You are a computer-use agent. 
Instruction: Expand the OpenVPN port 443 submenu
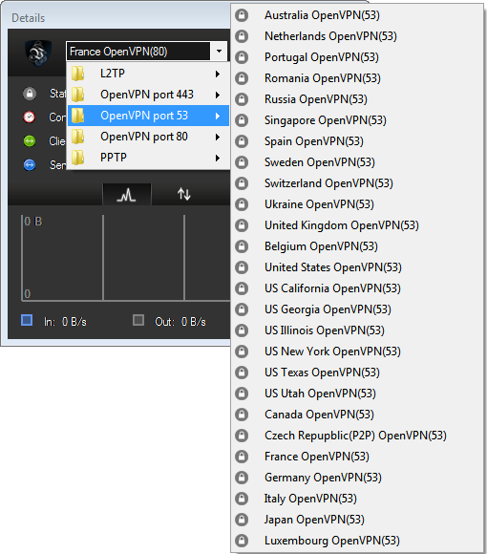[x=148, y=95]
